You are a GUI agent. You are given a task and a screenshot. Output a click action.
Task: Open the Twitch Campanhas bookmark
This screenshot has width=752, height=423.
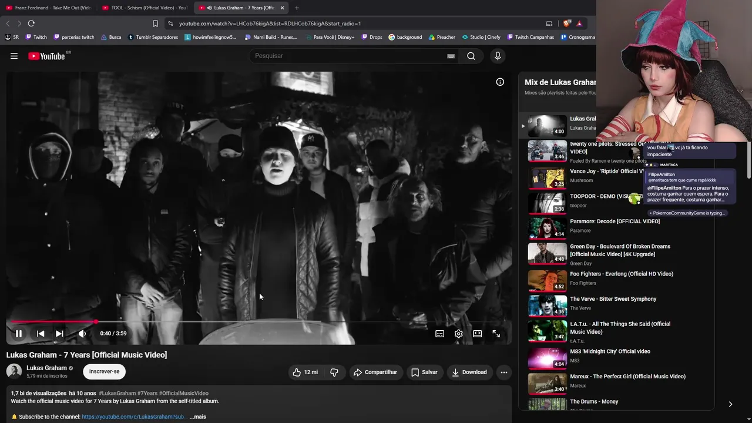531,37
